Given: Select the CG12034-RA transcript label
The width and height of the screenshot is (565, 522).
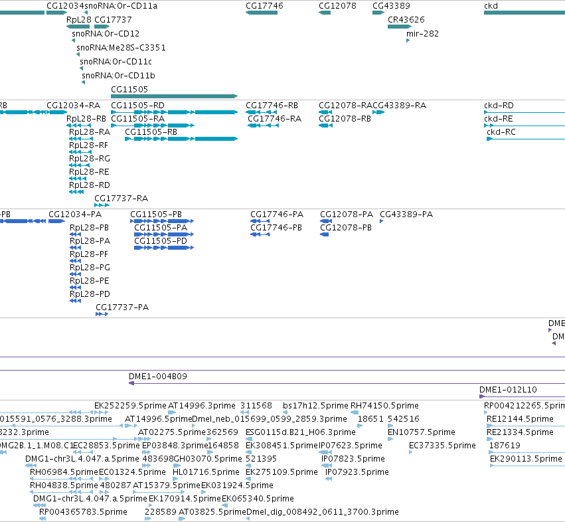Looking at the screenshot, I should click(x=74, y=106).
